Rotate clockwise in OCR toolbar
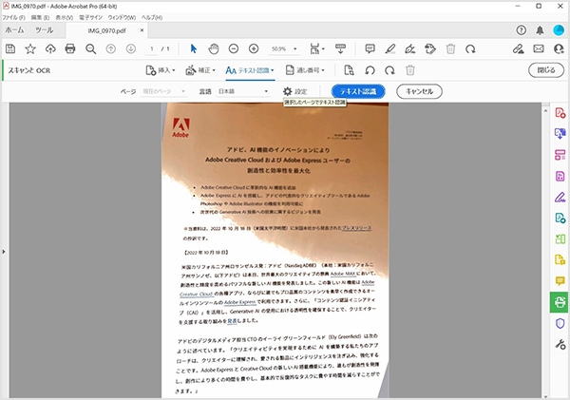The image size is (570, 400). (x=389, y=70)
